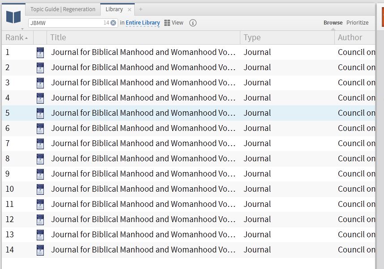
Task: Click the Council on author cell in rank 4
Action: click(356, 98)
